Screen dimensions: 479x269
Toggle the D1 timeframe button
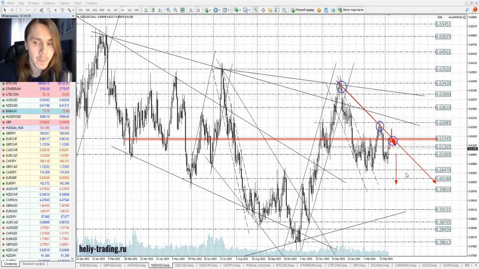(x=123, y=9)
